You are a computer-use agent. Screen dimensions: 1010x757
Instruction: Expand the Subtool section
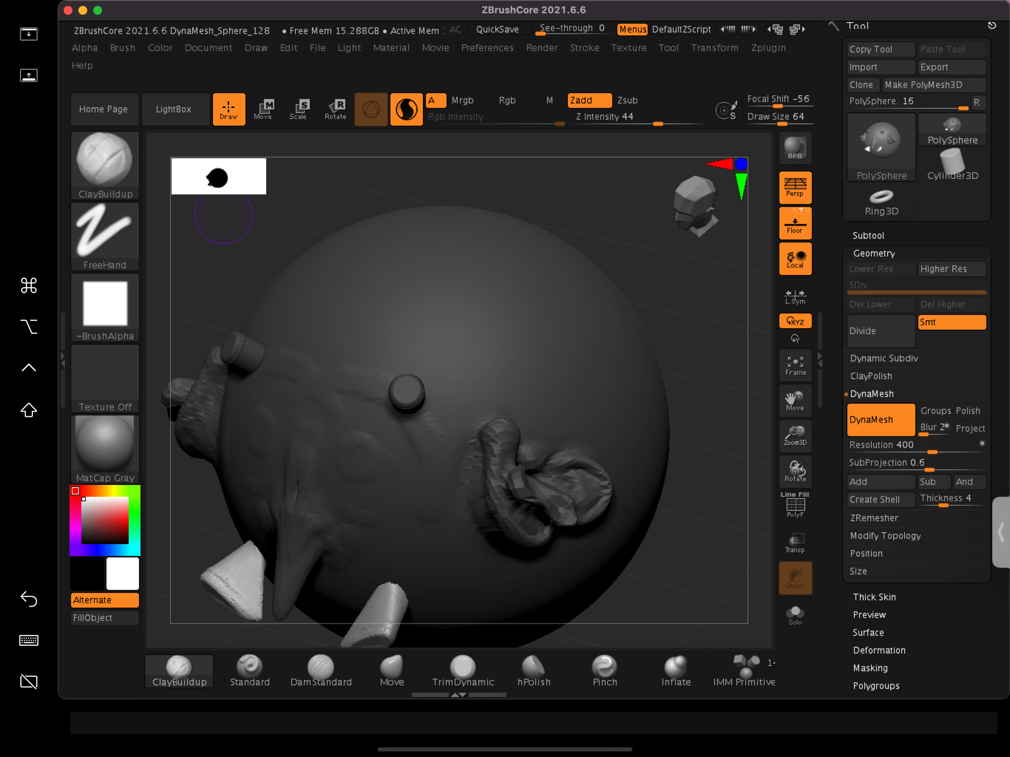click(868, 236)
